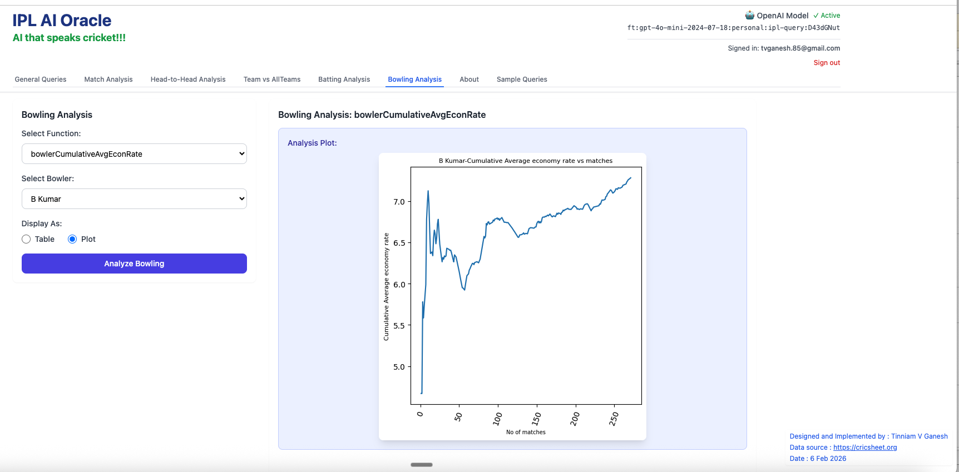Click the OpenAI Model robot icon
This screenshot has height=472, width=959.
click(750, 16)
